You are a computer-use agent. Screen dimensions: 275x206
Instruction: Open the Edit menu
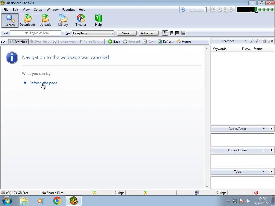click(15, 10)
